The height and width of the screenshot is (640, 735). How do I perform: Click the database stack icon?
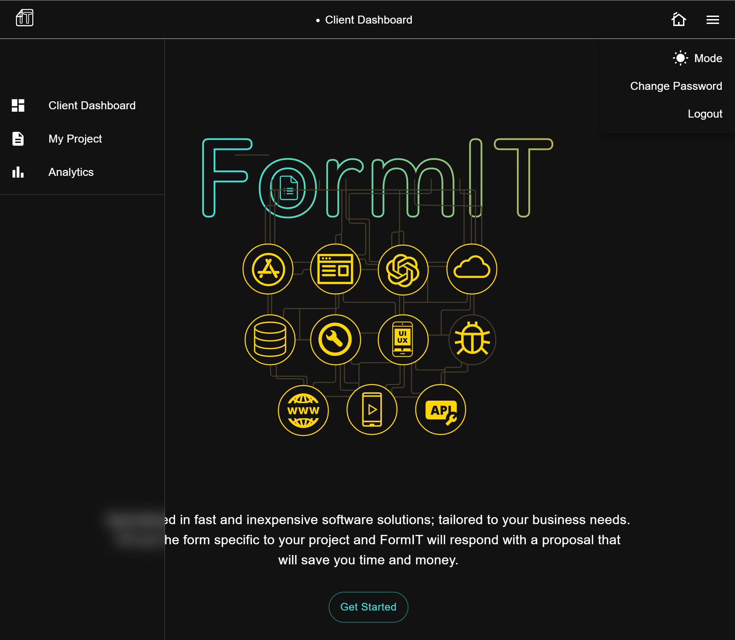[270, 340]
